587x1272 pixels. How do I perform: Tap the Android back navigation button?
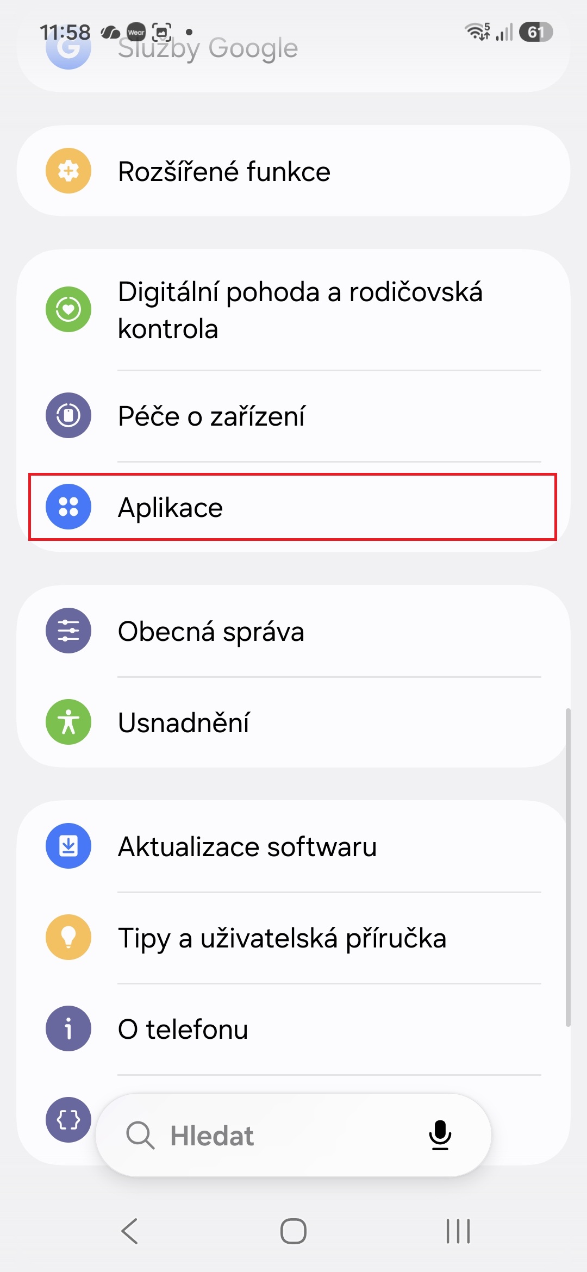[x=129, y=1231]
